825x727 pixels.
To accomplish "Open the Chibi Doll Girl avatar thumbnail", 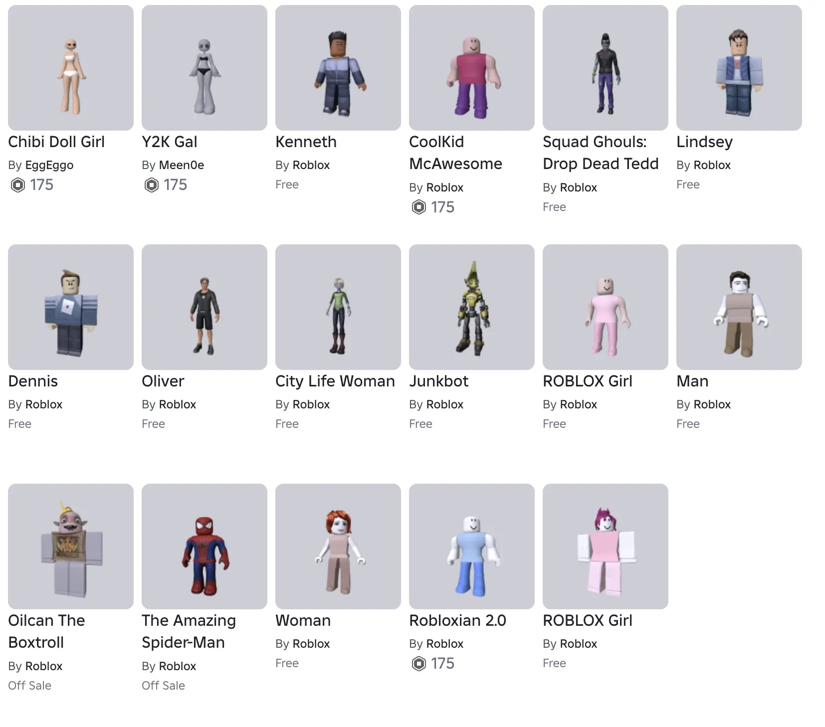I will point(71,68).
